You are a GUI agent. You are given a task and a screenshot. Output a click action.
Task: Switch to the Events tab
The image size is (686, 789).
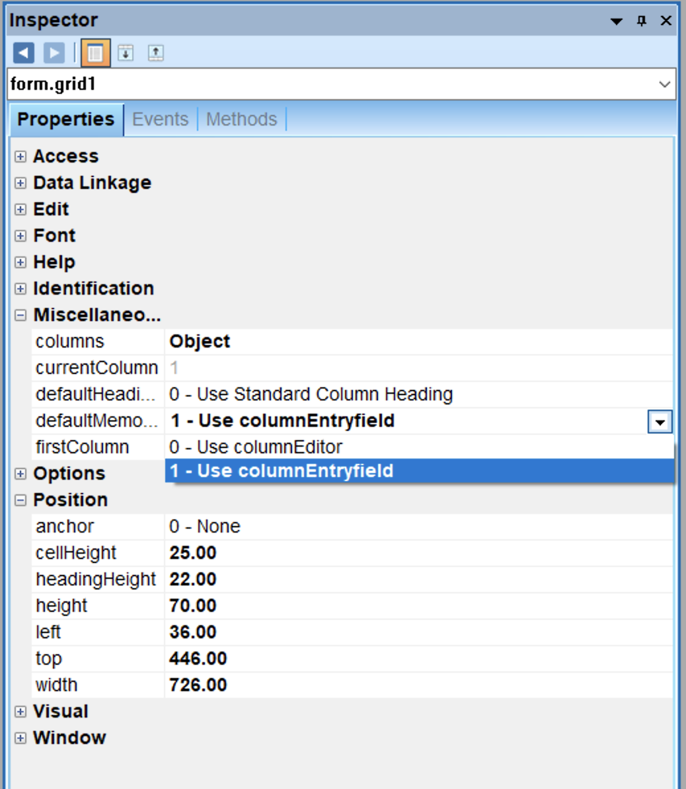pyautogui.click(x=160, y=120)
